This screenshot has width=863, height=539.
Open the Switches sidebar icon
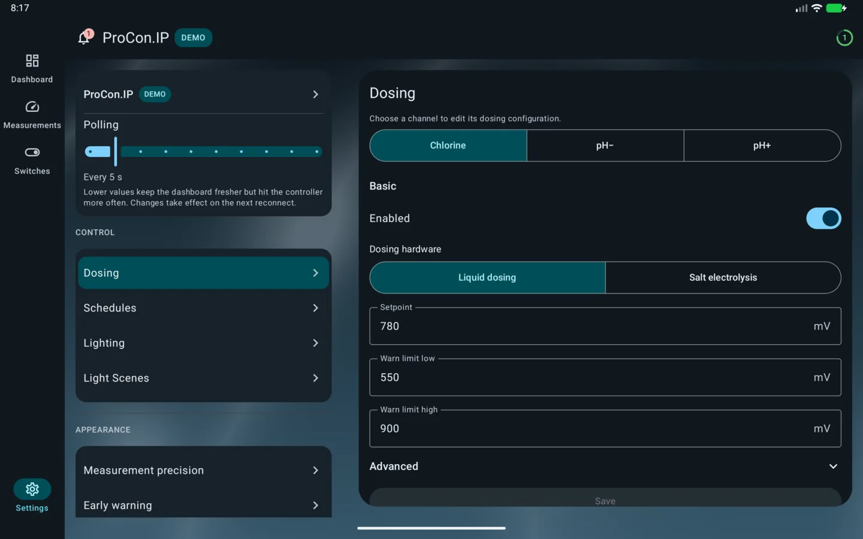32,152
